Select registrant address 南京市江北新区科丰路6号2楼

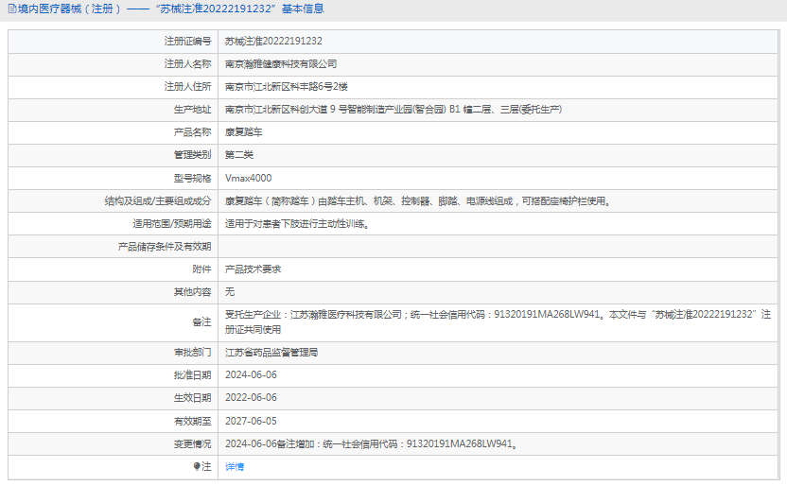[286, 87]
